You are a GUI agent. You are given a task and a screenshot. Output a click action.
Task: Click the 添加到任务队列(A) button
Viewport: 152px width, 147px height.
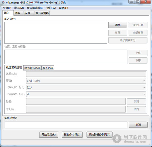pos(99,134)
